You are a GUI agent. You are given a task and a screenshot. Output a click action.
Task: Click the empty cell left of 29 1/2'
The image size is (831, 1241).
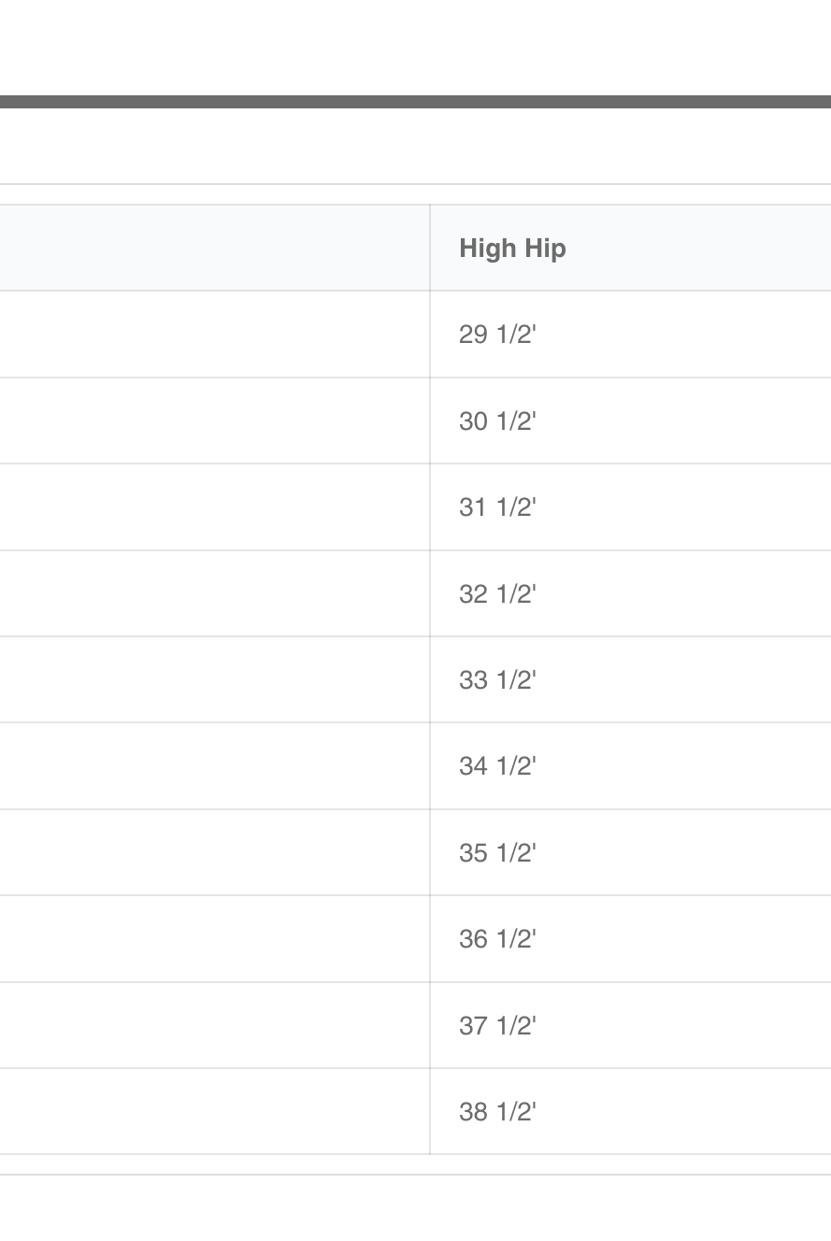point(214,335)
